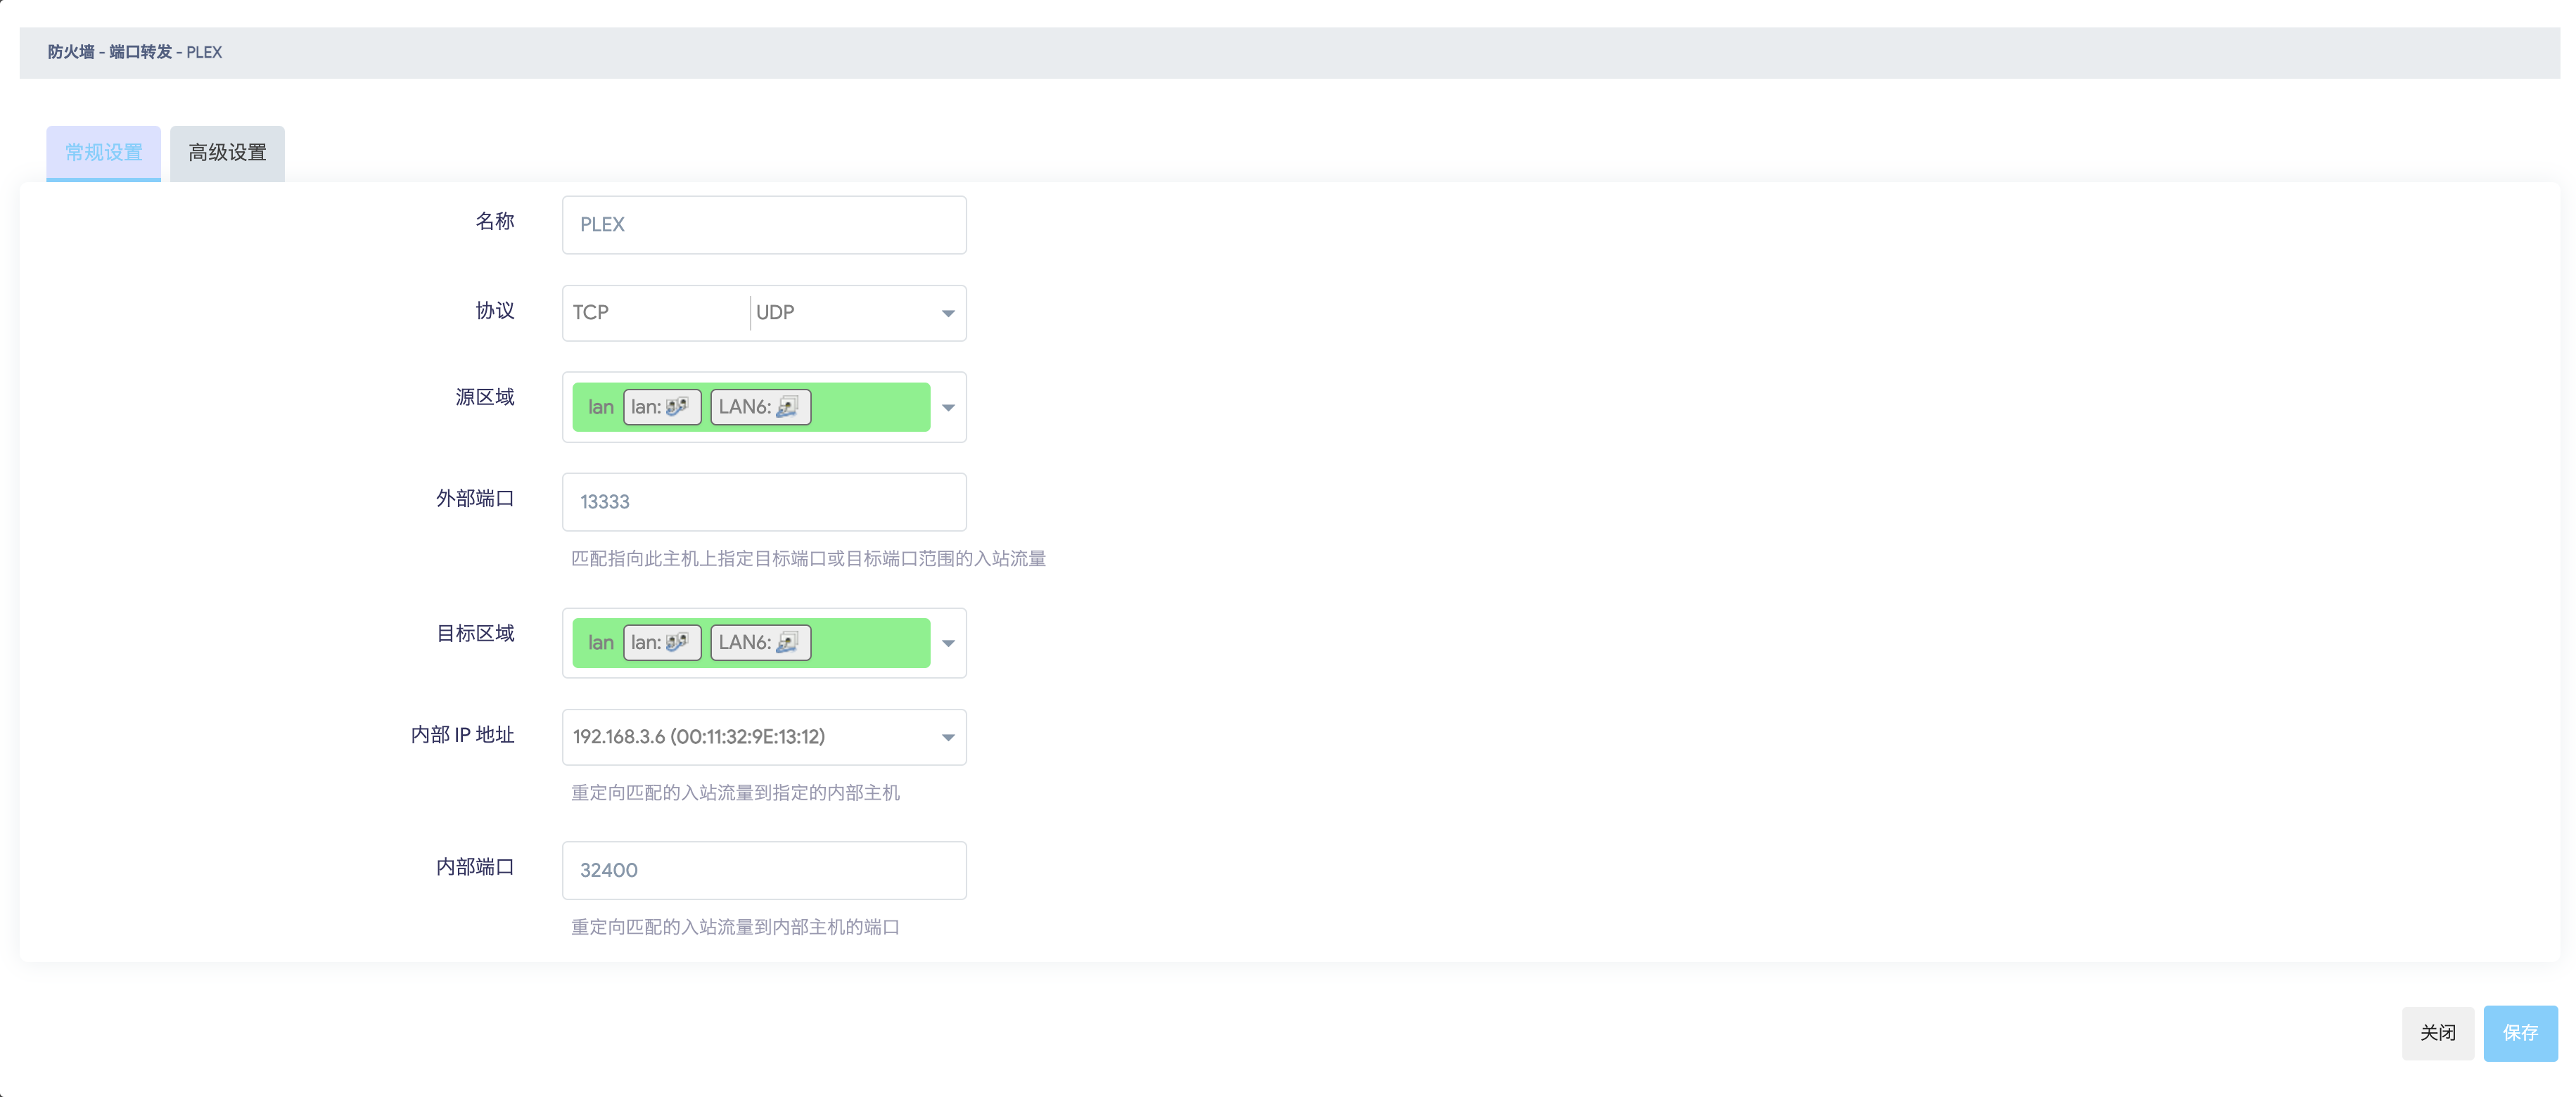The image size is (2576, 1097).
Task: Select the TCP protocol entry
Action: (591, 312)
